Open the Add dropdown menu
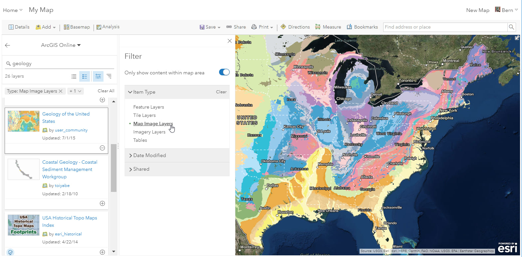522x257 pixels. 46,27
